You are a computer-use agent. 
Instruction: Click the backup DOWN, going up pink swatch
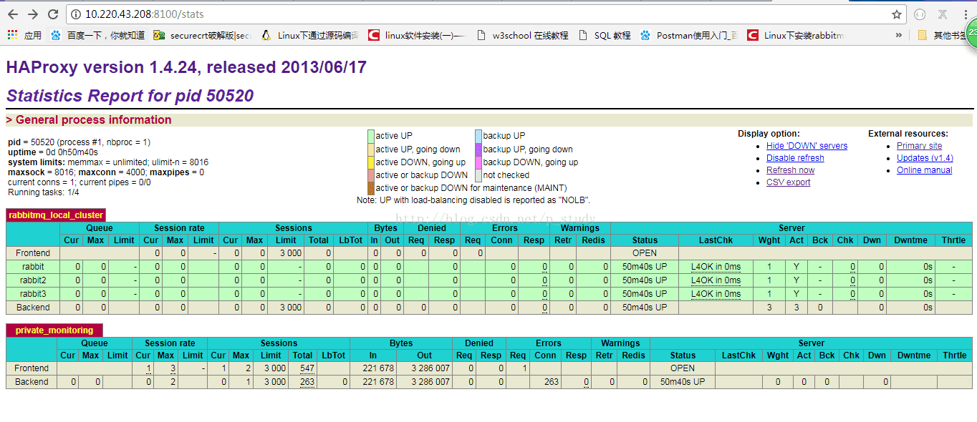478,162
